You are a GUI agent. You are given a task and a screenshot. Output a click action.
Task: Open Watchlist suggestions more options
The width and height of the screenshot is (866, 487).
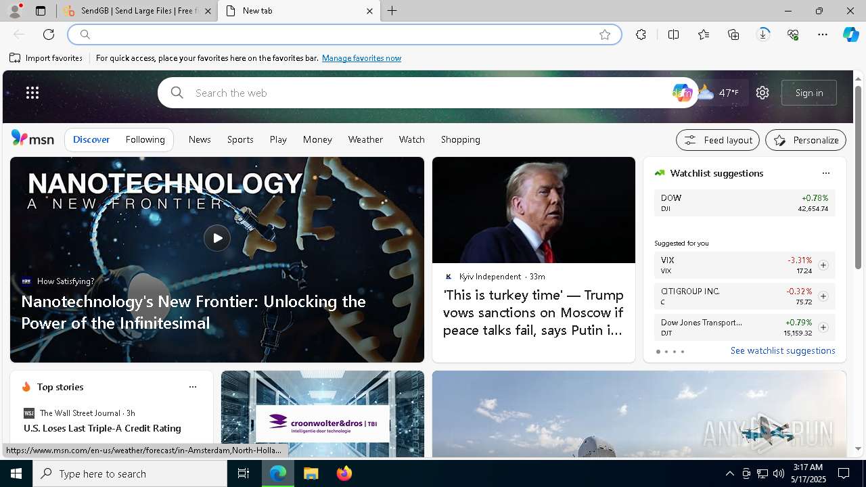pyautogui.click(x=825, y=173)
